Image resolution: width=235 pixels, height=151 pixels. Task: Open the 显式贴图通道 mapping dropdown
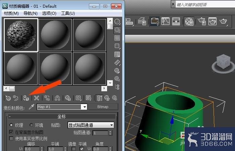coord(91,125)
